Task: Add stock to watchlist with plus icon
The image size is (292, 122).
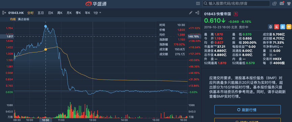Action: click(x=289, y=27)
